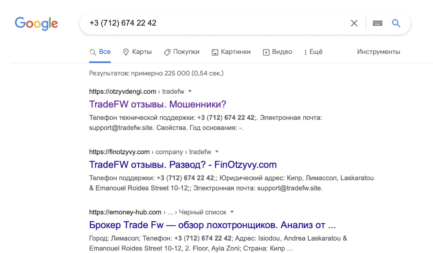Select the Карты pin icon
Viewport: 433px width, 253px height.
click(126, 52)
